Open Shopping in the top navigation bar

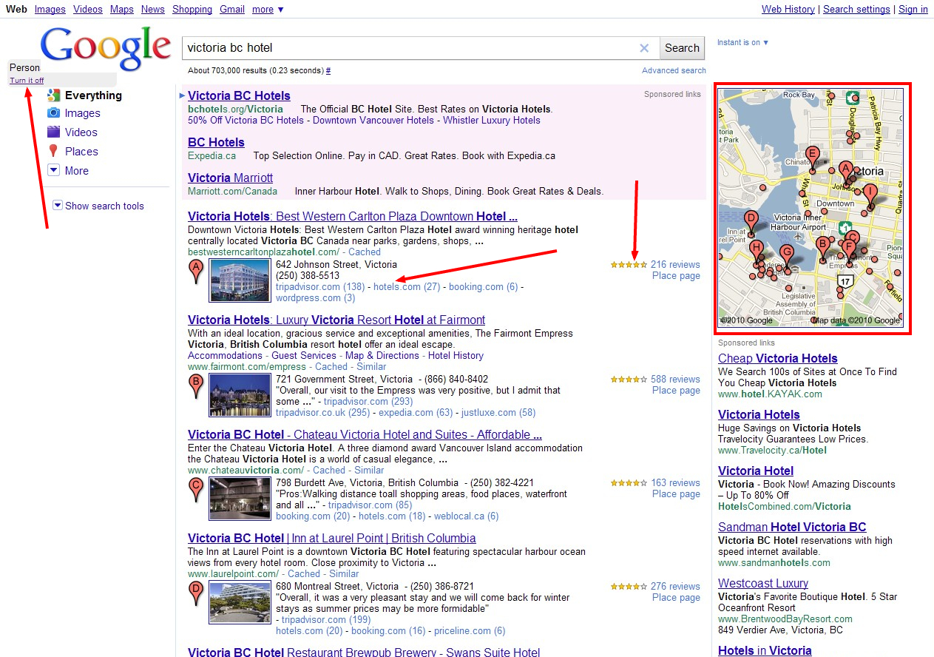[x=192, y=10]
